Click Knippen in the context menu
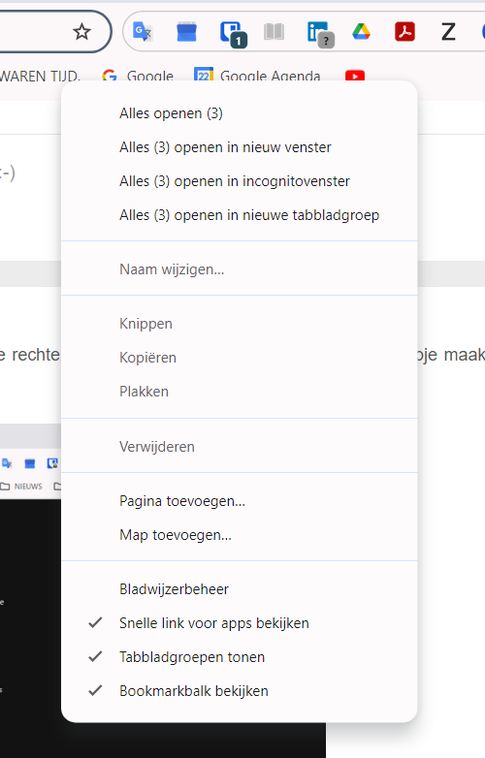 point(239,324)
